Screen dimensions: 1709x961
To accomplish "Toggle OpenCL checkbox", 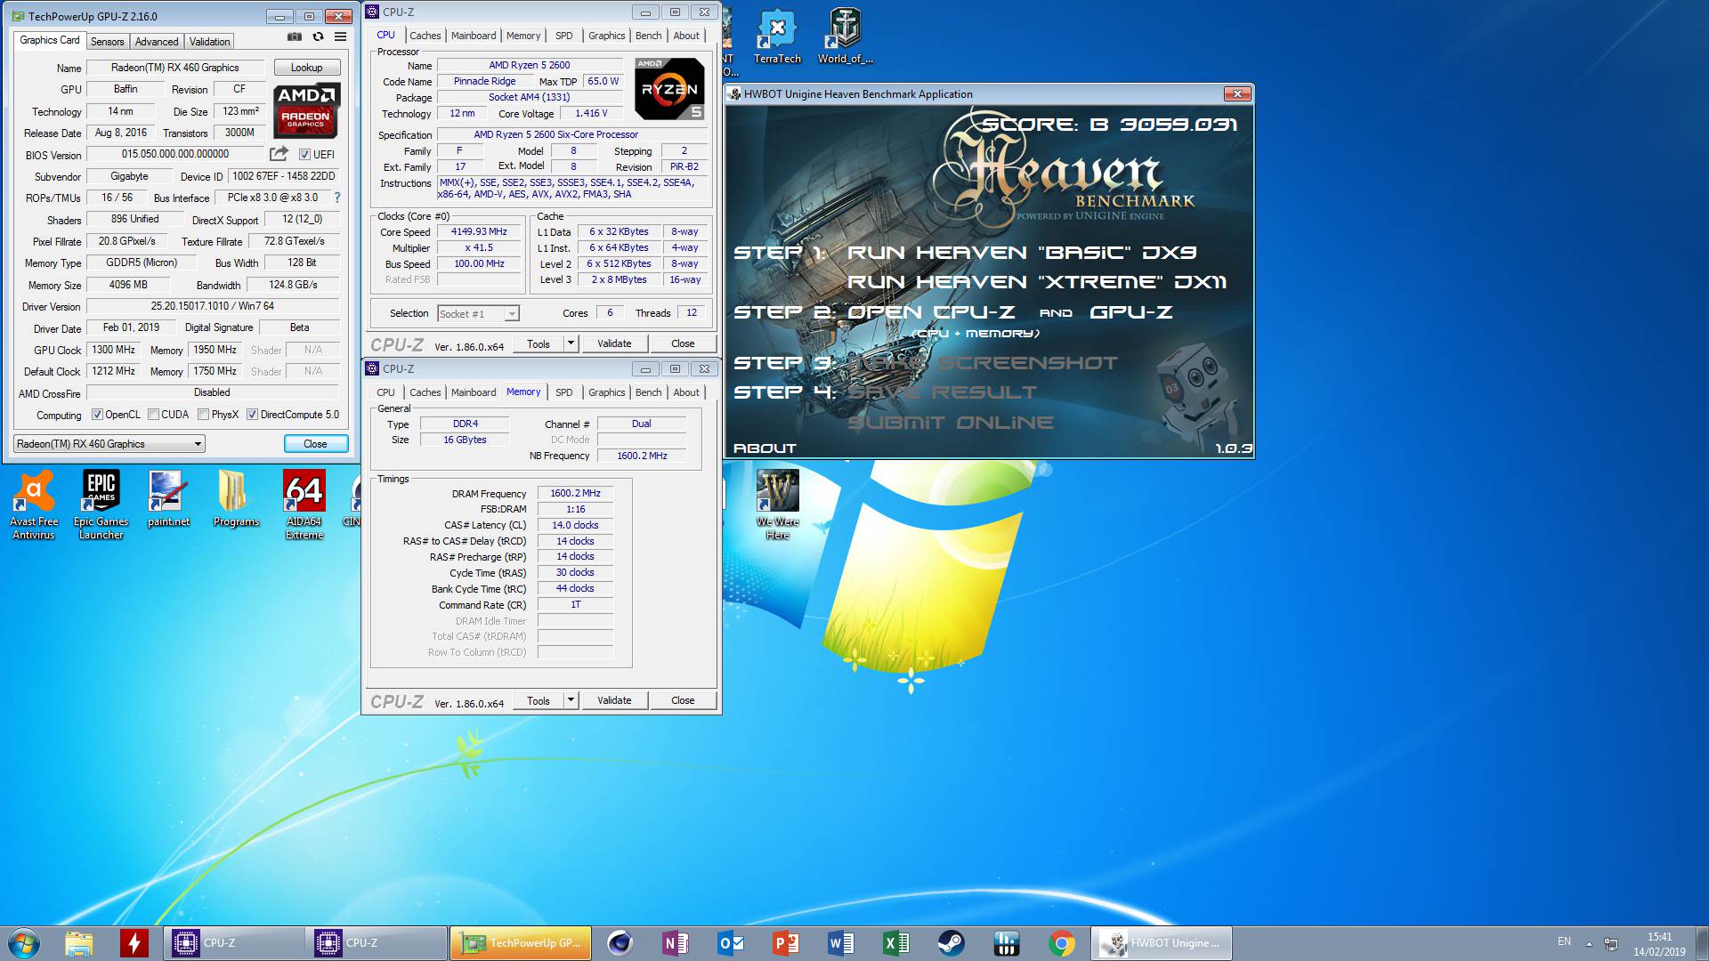I will [98, 415].
